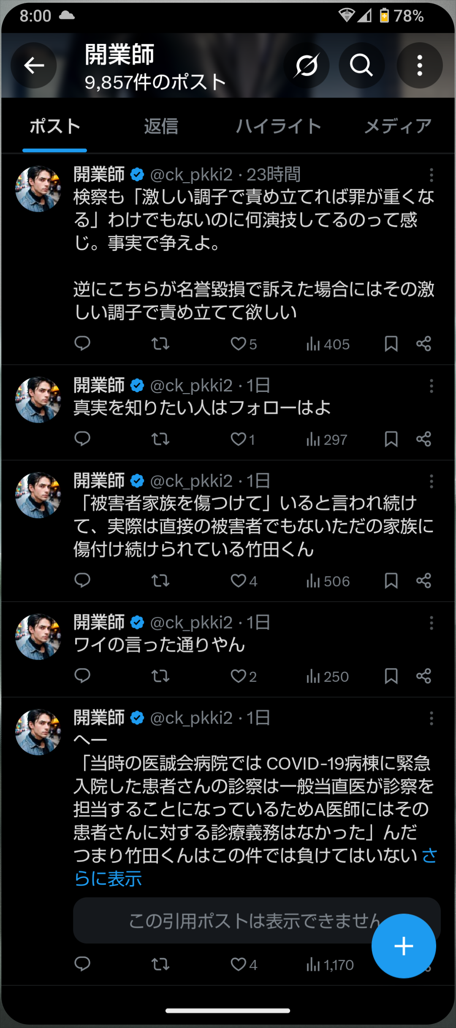
Task: Tap the Grok slashed-circle icon in the header
Action: [307, 66]
